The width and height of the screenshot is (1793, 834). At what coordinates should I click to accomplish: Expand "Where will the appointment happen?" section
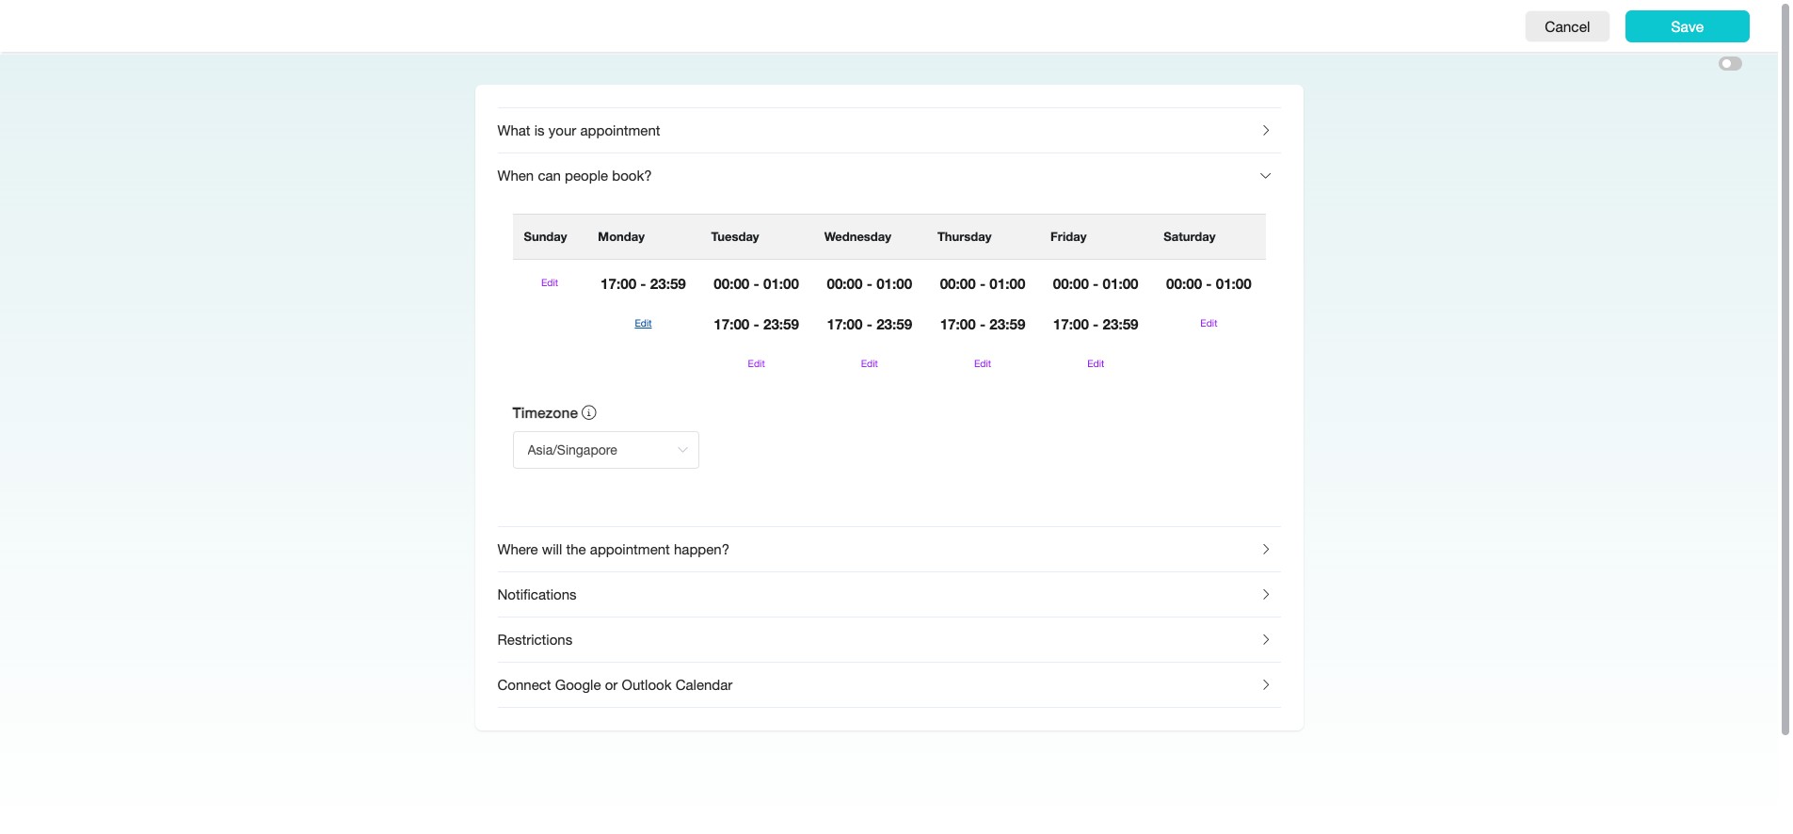tap(888, 550)
